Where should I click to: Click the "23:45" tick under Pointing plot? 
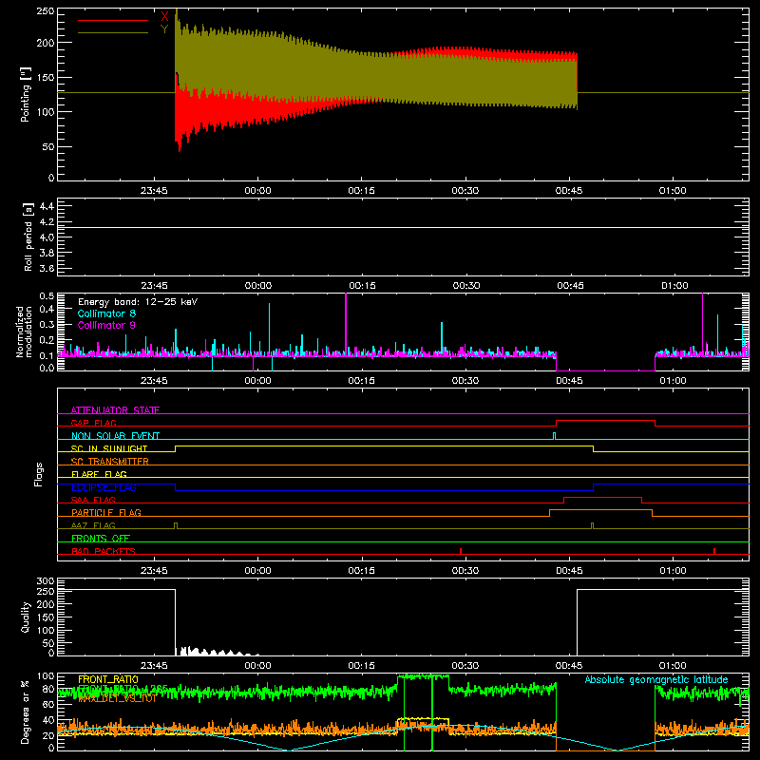[154, 191]
